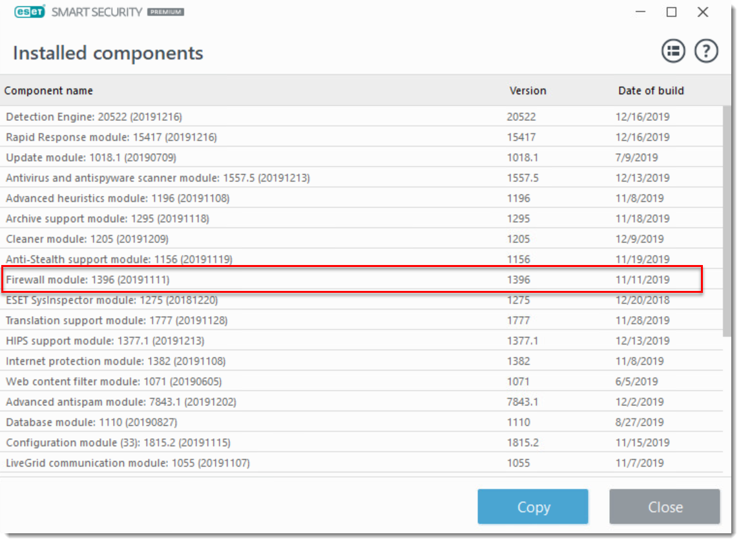Select Antivirus and antispyware scanner module row
Viewport: 741px width, 543px height.
[x=362, y=177]
